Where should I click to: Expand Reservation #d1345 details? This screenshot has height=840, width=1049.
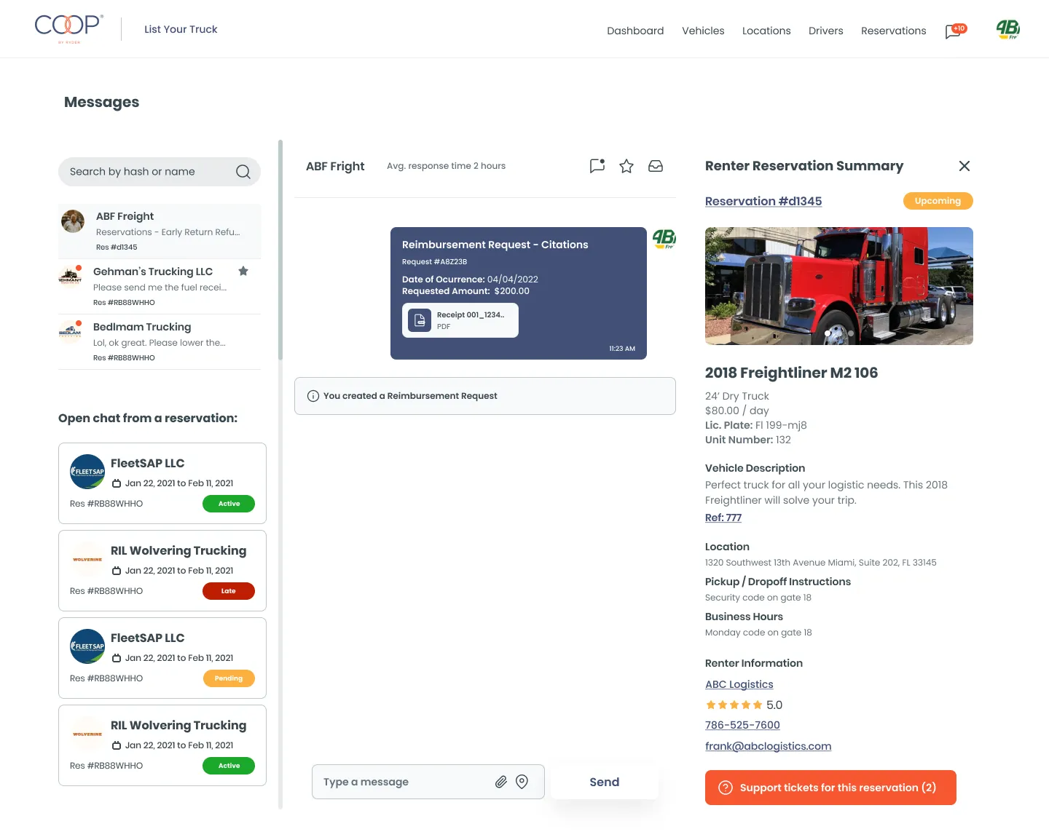click(x=763, y=201)
